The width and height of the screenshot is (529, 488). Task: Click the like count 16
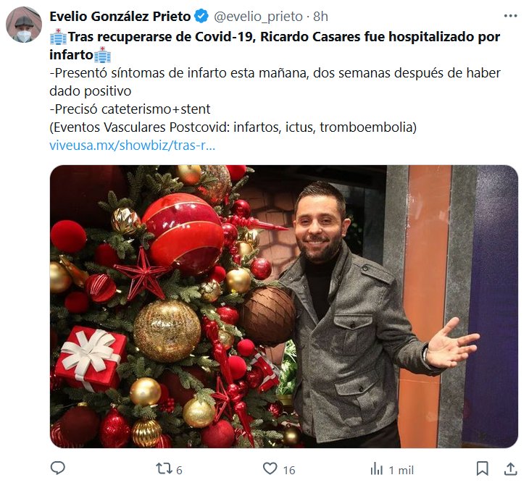point(289,470)
